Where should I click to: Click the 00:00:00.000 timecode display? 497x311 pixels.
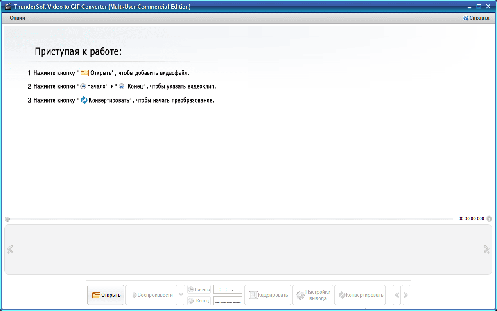(x=471, y=219)
